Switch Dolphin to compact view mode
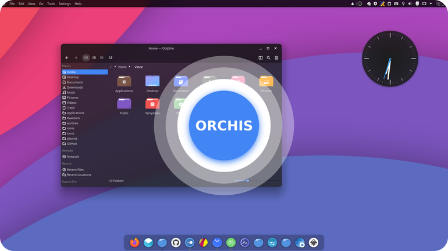Image resolution: width=448 pixels, height=251 pixels. pyautogui.click(x=94, y=58)
